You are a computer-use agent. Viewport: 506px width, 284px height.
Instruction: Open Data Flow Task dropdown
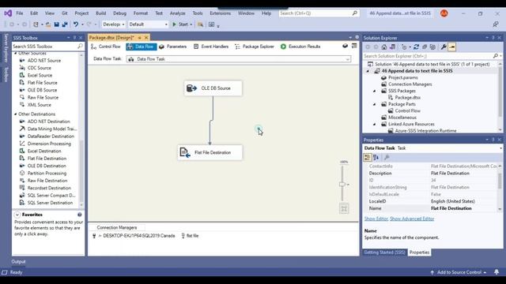(239, 59)
